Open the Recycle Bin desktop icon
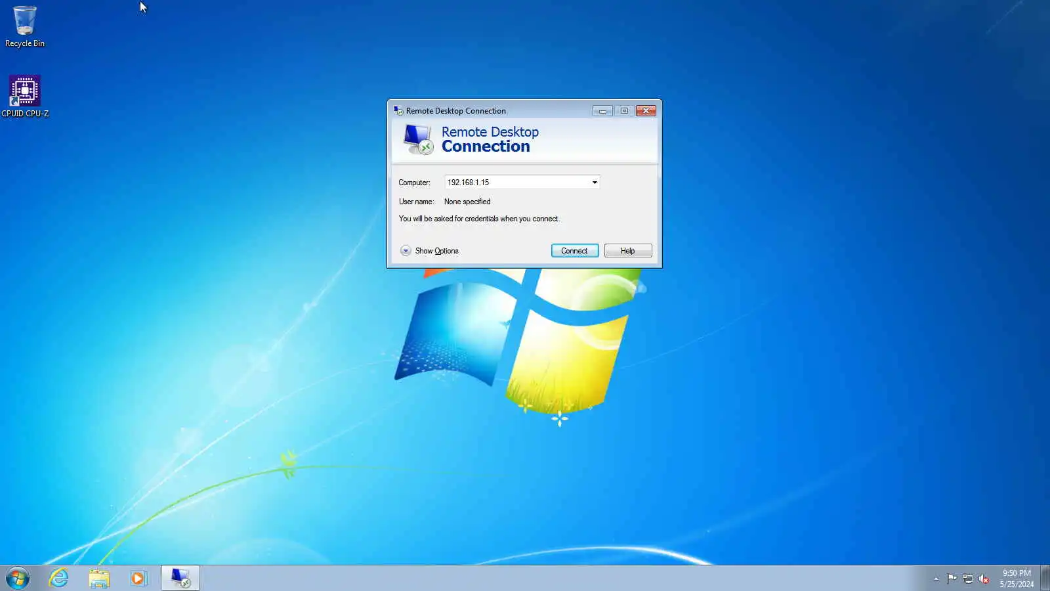The image size is (1050, 591). 25,26
